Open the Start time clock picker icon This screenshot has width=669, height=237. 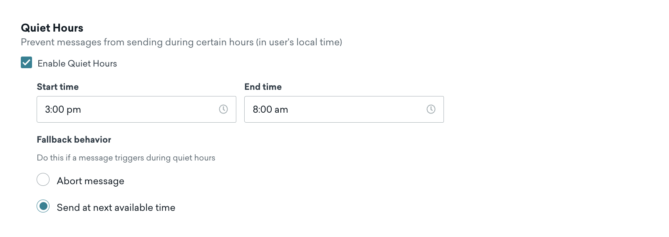point(223,109)
